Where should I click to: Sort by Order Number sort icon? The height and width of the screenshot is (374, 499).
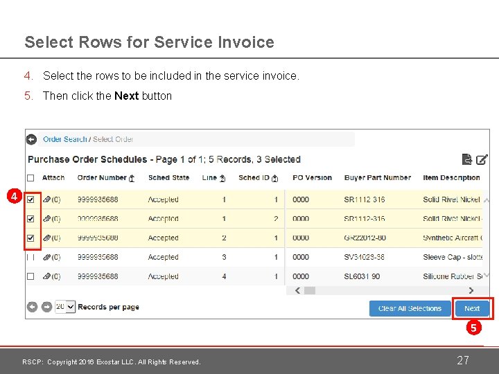(x=132, y=179)
